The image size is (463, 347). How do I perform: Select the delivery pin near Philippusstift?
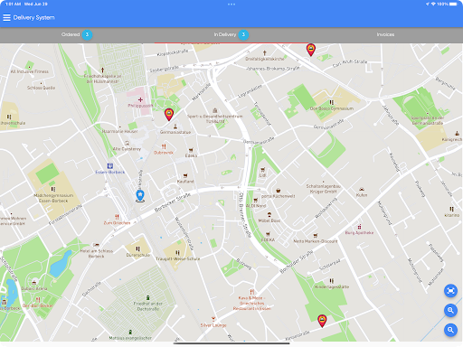coord(169,115)
